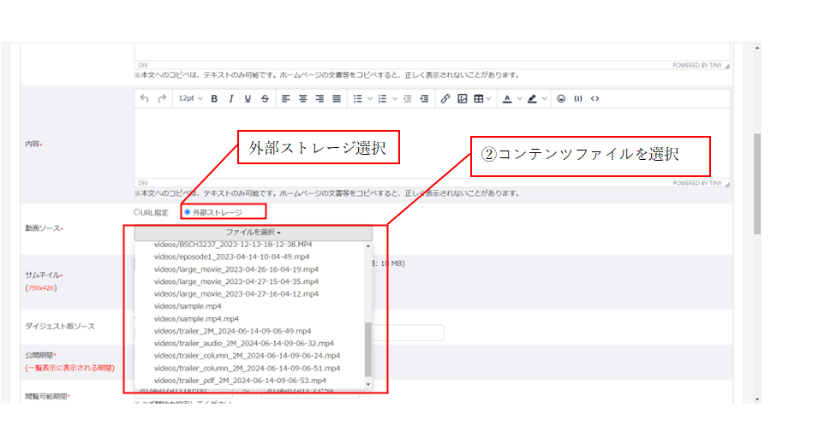Click the page scrollbar up arrow
Image resolution: width=830 pixels, height=437 pixels.
(757, 48)
